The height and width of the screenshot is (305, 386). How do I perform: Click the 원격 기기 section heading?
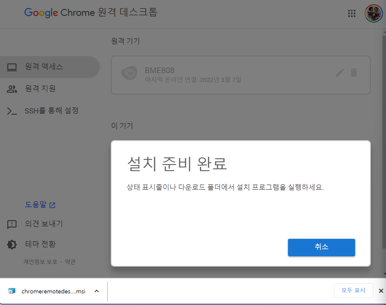click(x=126, y=41)
